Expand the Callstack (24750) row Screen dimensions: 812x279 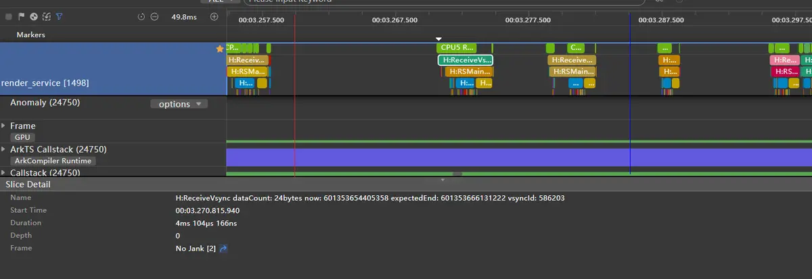4,173
